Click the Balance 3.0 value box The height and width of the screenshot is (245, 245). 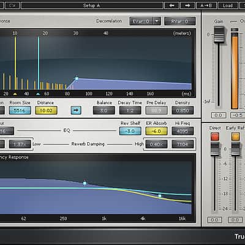tap(104, 110)
